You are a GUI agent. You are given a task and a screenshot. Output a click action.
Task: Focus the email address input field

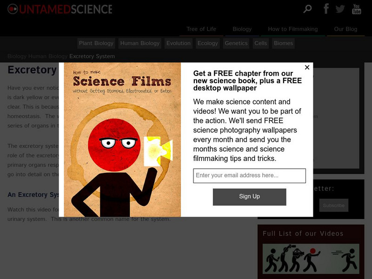pos(249,176)
